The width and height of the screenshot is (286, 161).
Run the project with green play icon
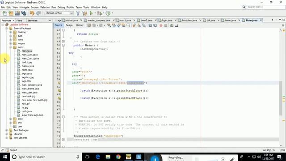(91, 13)
